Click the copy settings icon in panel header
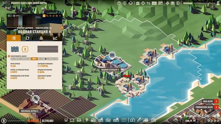Screen dimensions: 221x124 (57, 16)
